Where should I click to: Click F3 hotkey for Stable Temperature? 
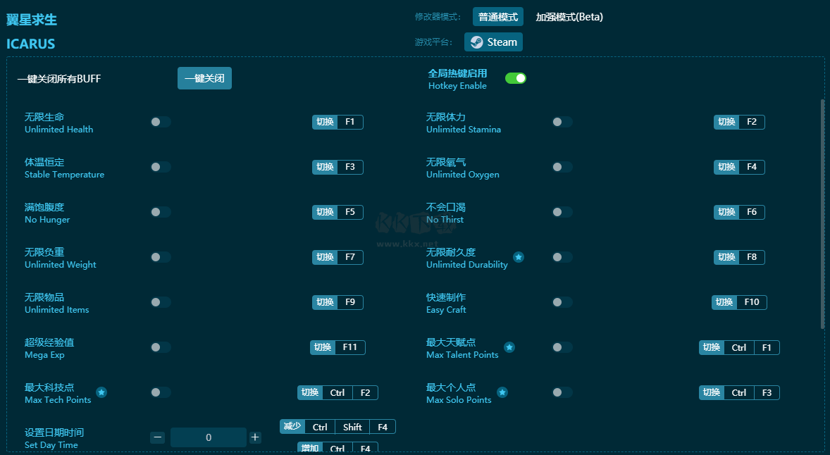350,167
